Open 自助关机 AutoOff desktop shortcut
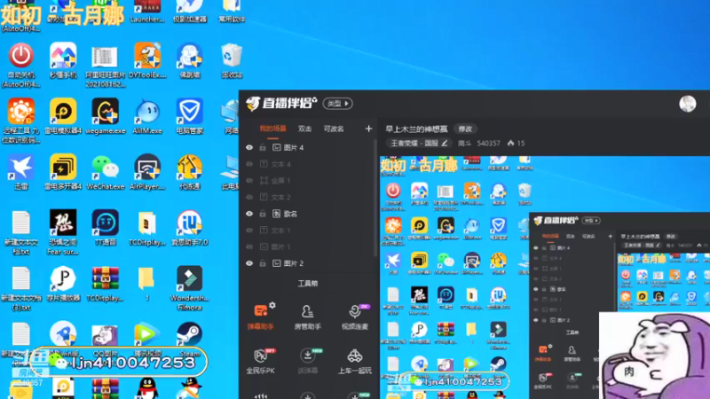The height and width of the screenshot is (399, 710). click(20, 65)
